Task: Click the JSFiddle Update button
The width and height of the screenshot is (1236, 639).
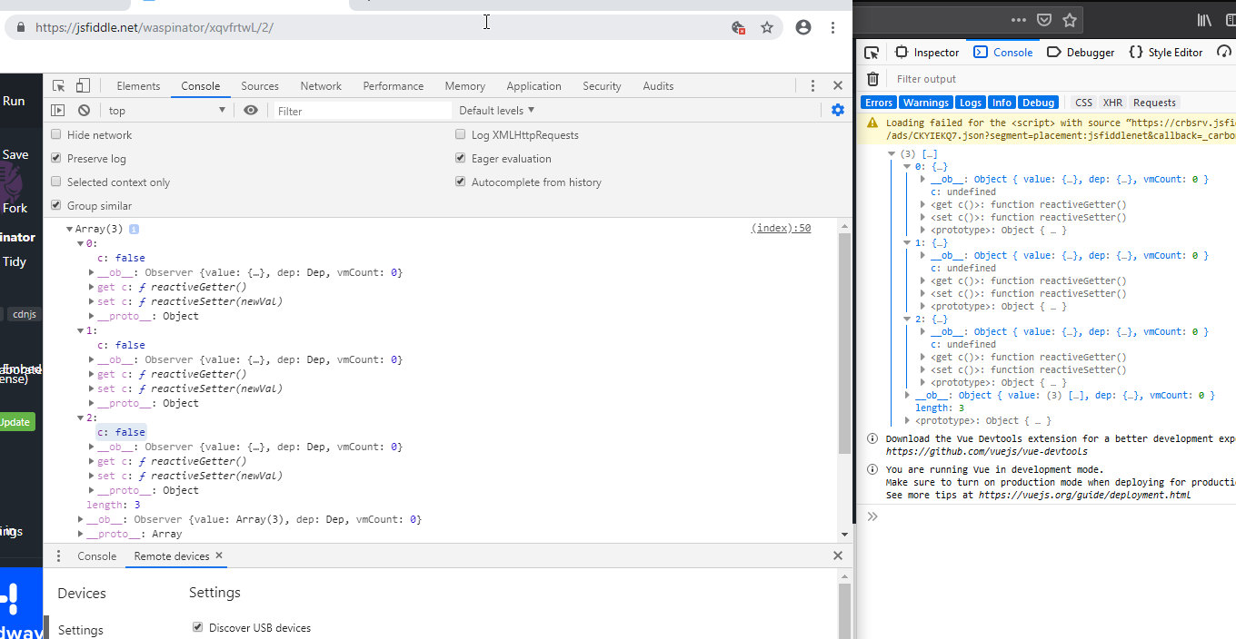Action: point(15,422)
